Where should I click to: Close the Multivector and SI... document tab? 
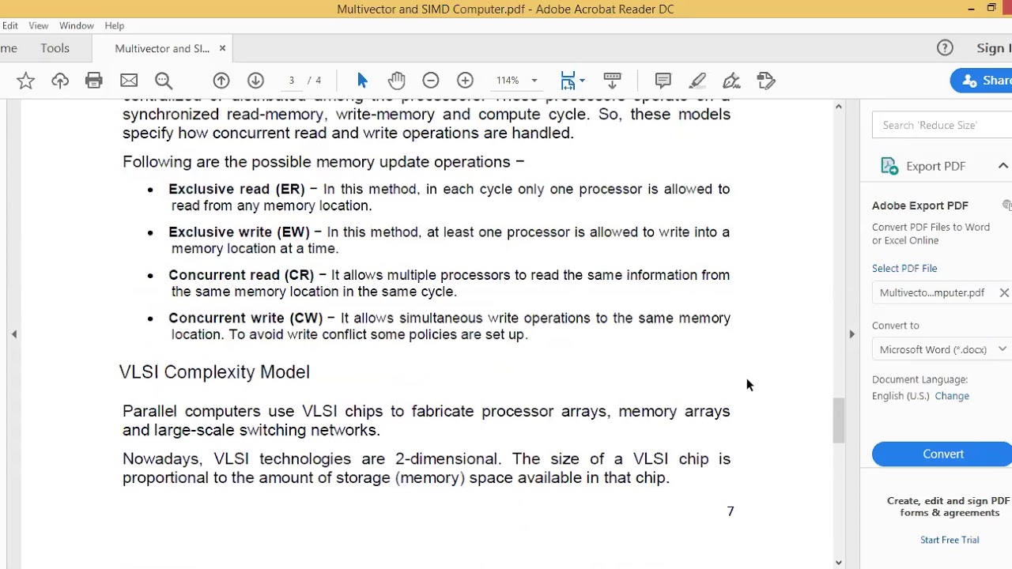[222, 48]
